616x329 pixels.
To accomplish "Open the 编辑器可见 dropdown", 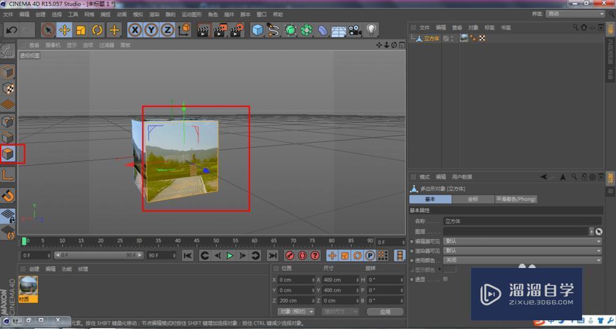I will [x=522, y=242].
